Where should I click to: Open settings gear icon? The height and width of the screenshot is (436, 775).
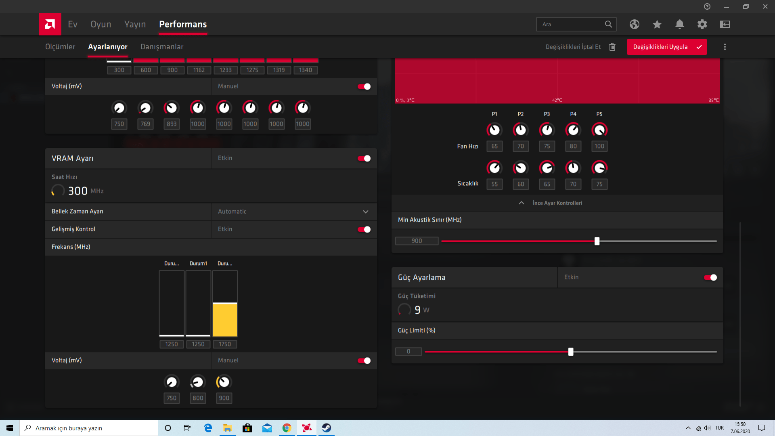[x=702, y=24]
